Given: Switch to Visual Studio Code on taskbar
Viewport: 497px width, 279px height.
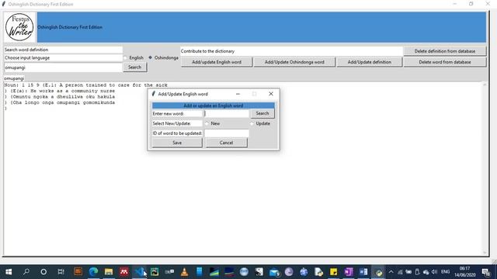Looking at the screenshot, I should pos(140,272).
